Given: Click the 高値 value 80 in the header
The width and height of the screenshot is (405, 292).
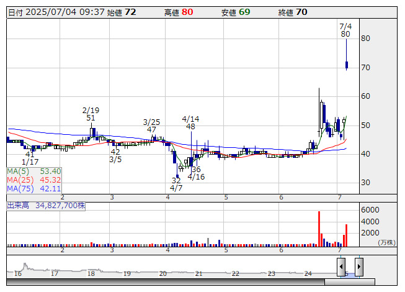Looking at the screenshot, I should [x=187, y=12].
